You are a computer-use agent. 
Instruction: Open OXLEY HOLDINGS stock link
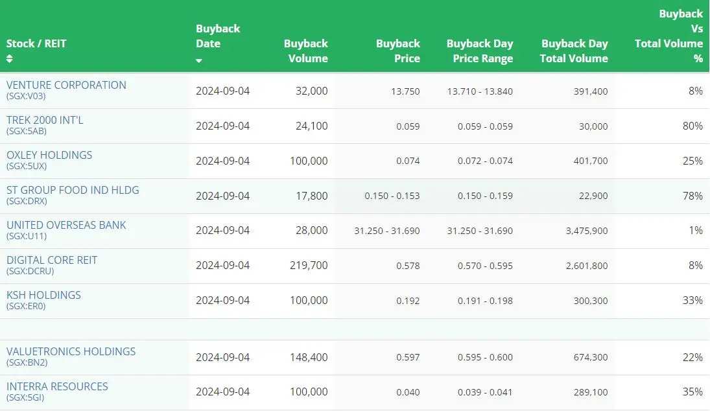click(49, 155)
